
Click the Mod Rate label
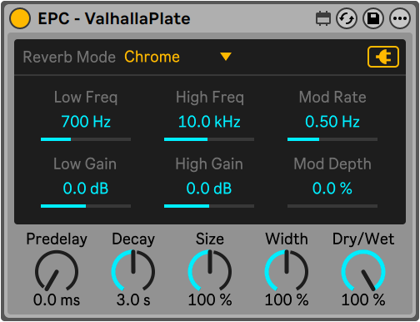coord(332,98)
